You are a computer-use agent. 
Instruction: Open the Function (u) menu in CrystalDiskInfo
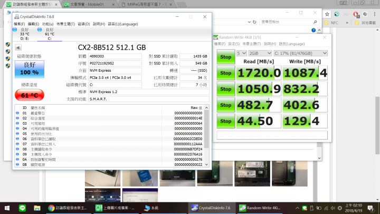47,24
